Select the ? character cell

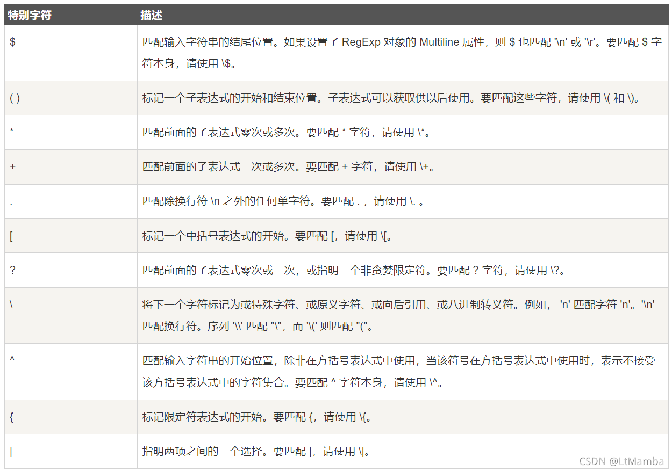click(71, 270)
